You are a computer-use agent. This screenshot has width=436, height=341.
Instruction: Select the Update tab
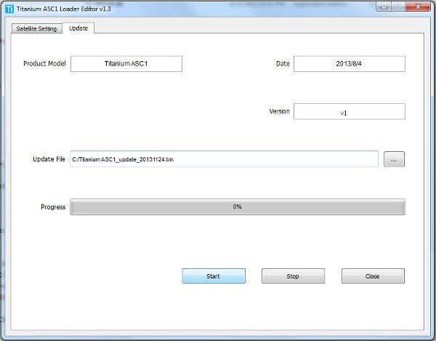(x=78, y=28)
